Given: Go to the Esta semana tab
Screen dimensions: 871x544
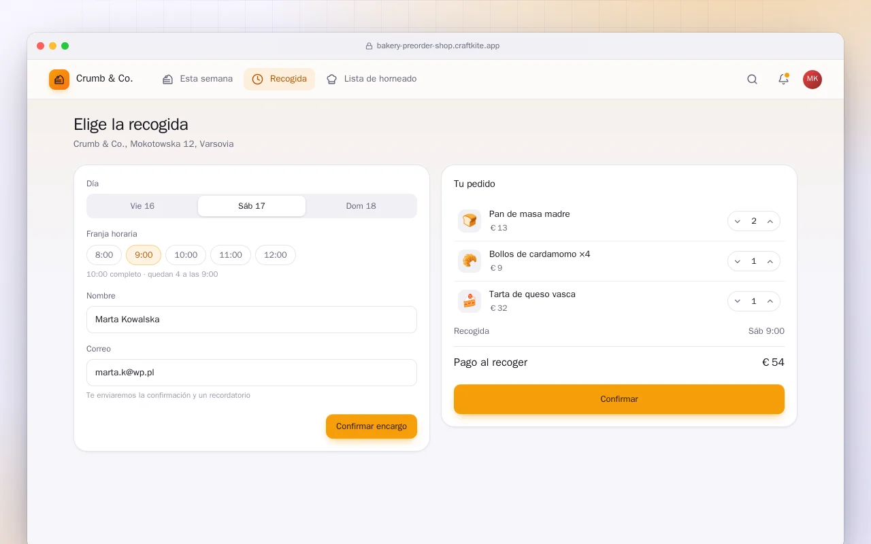Looking at the screenshot, I should [197, 79].
